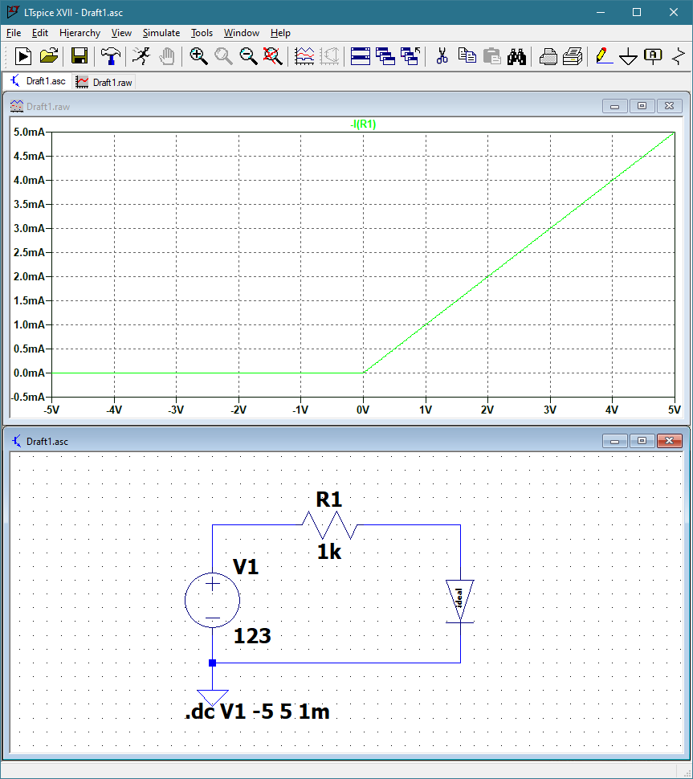Image resolution: width=693 pixels, height=779 pixels.
Task: Click the New Schematic toolbar icon
Action: click(x=22, y=56)
